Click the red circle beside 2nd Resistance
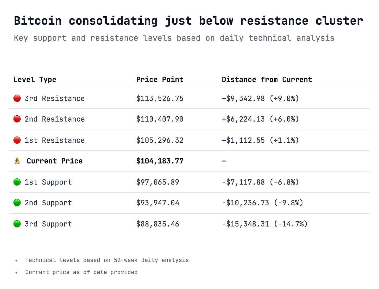Screen dimensions: 379x289 click(x=17, y=119)
